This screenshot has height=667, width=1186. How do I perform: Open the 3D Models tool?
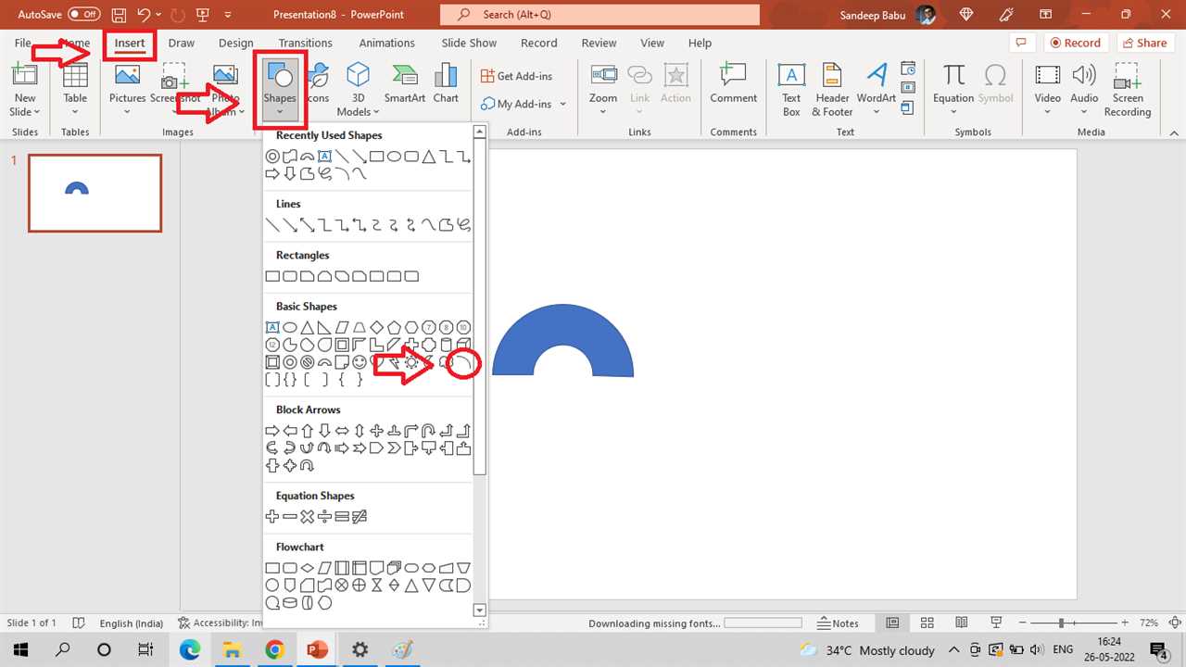(358, 89)
